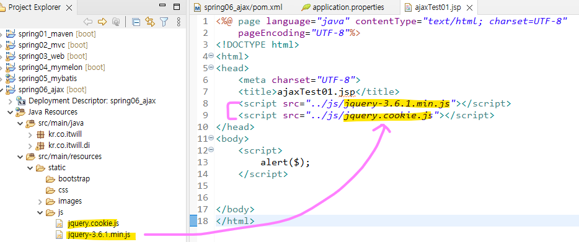Expand Deployment Descriptor: spring06_ajax node
Image resolution: width=579 pixels, height=242 pixels.
(10, 101)
